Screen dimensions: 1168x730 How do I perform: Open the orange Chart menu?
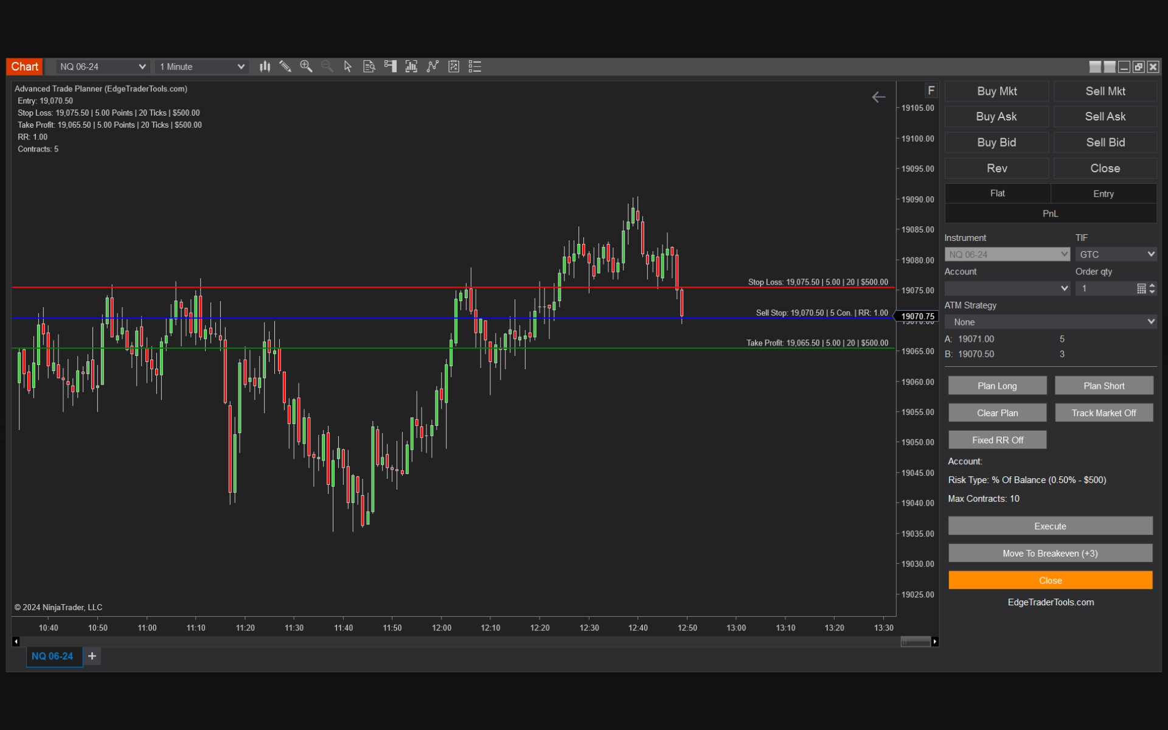click(24, 67)
